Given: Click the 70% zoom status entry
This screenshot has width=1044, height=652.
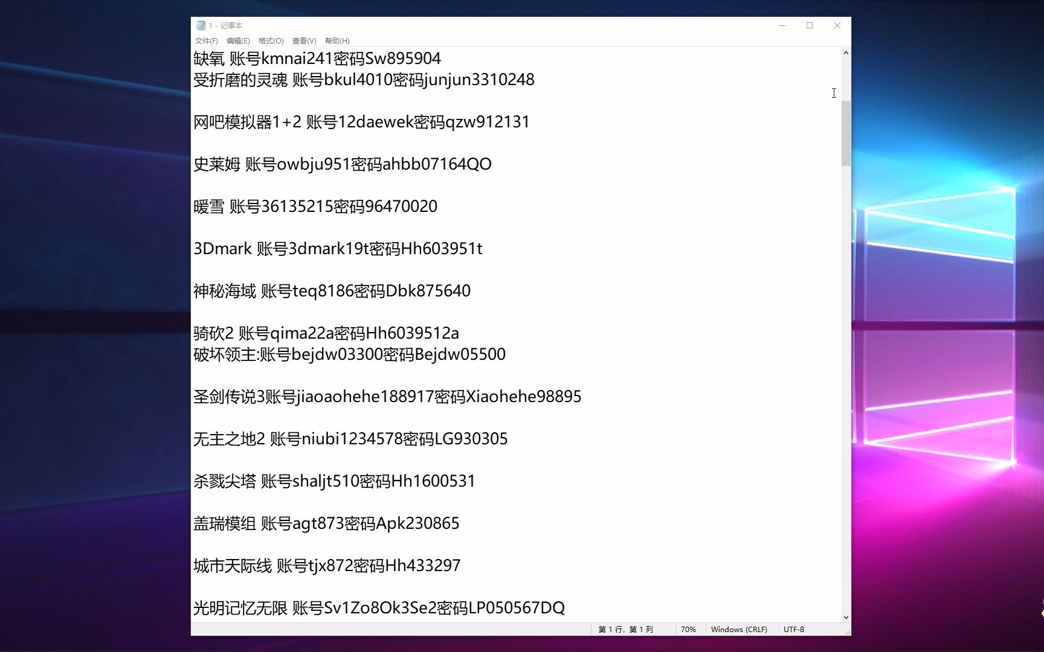Looking at the screenshot, I should tap(688, 630).
